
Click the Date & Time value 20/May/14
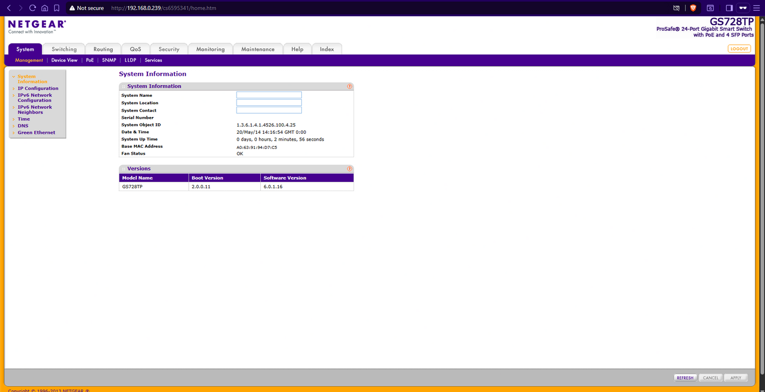pyautogui.click(x=271, y=132)
